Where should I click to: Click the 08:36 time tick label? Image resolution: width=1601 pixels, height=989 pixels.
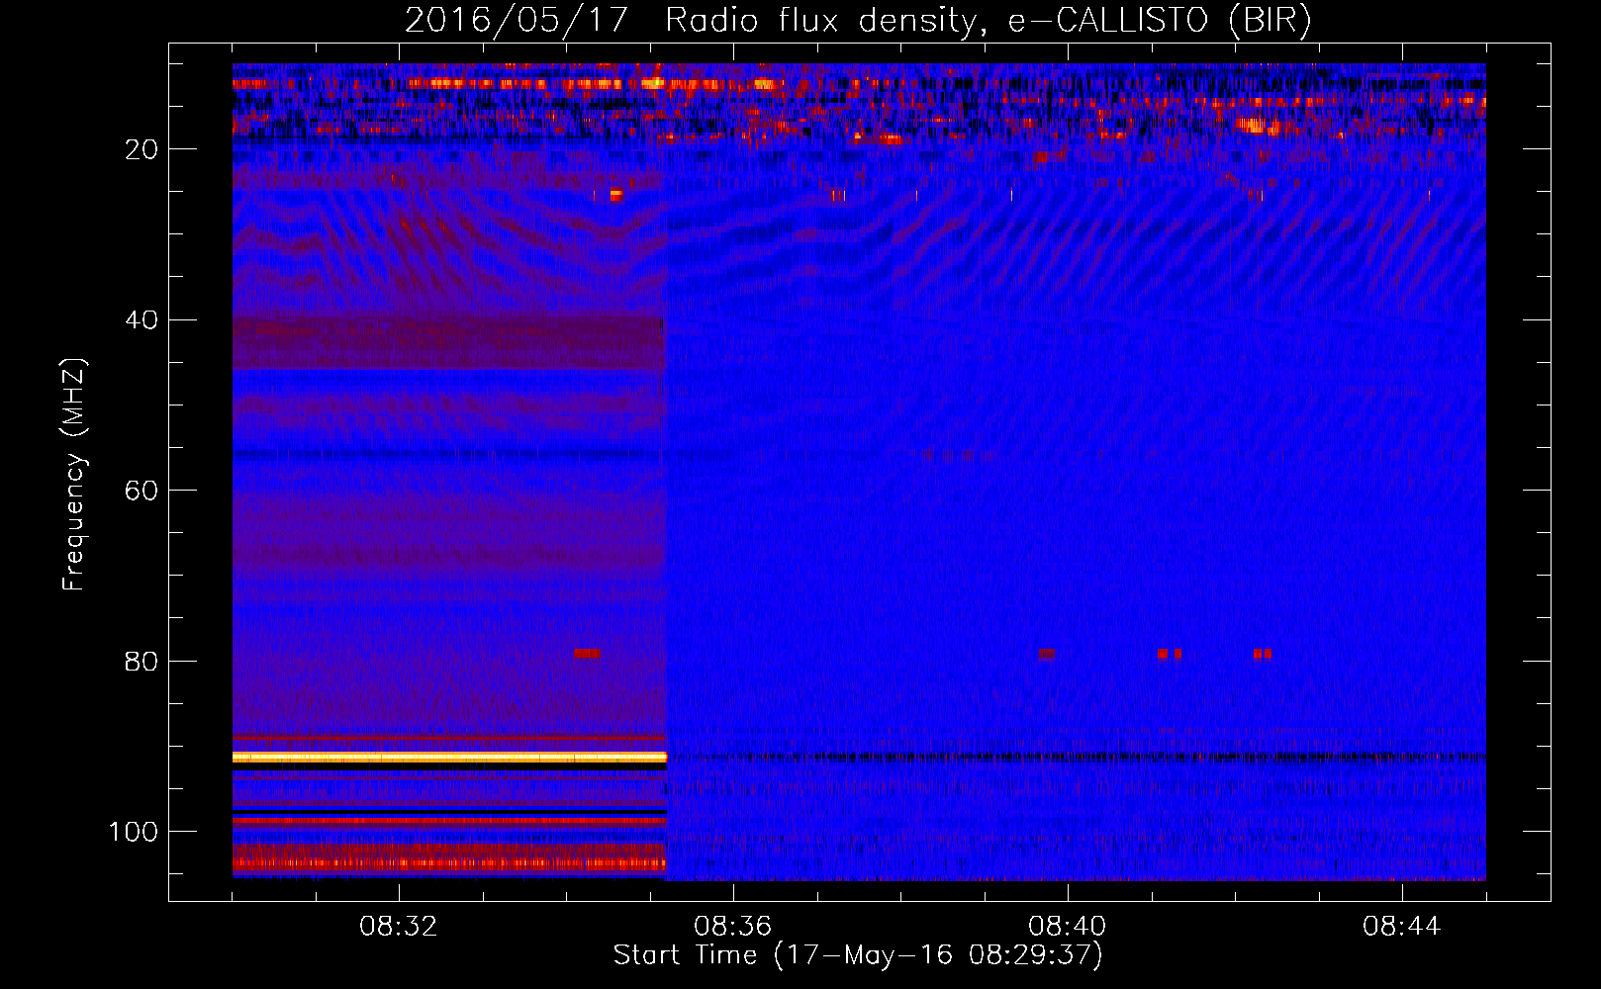[733, 927]
